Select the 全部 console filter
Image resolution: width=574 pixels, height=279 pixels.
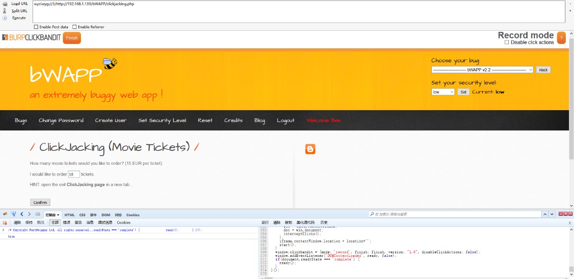pos(55,223)
